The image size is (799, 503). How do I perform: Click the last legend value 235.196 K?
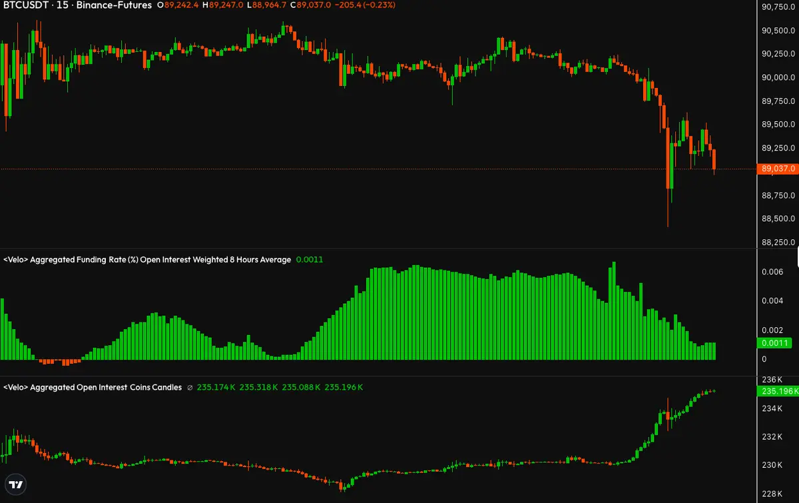pyautogui.click(x=344, y=388)
